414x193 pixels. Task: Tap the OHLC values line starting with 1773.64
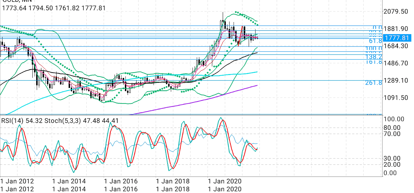pos(54,8)
